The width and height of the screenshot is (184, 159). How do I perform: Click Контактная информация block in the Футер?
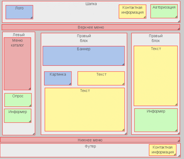pos(162,150)
